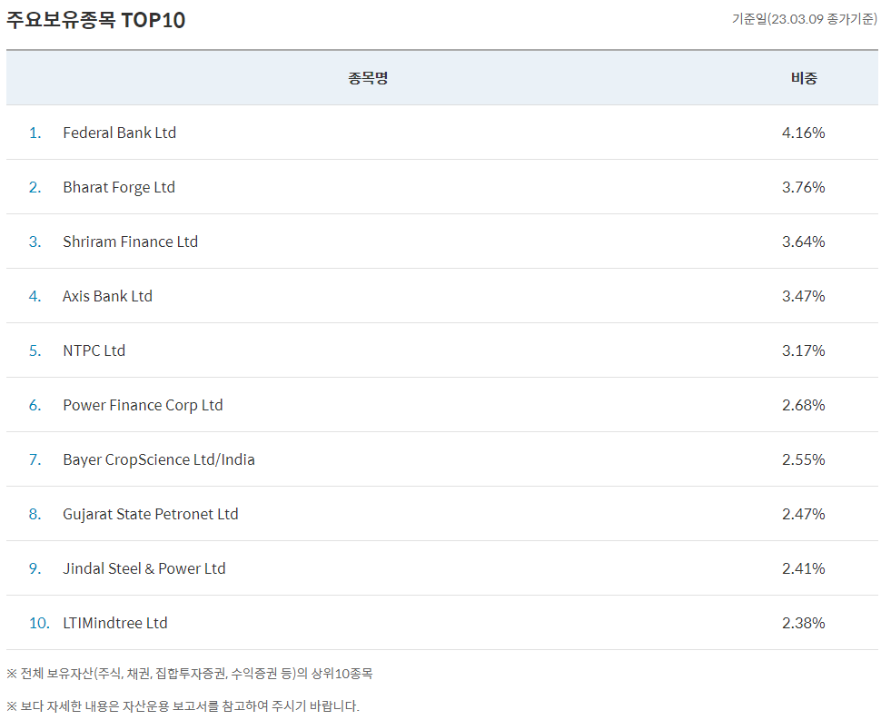
Task: Select Jindal Steel & Power Ltd name
Action: [144, 568]
